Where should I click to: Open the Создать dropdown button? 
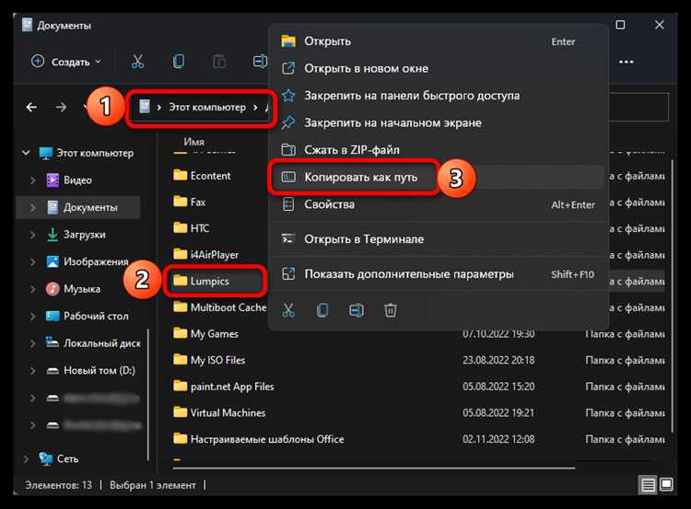click(x=66, y=62)
